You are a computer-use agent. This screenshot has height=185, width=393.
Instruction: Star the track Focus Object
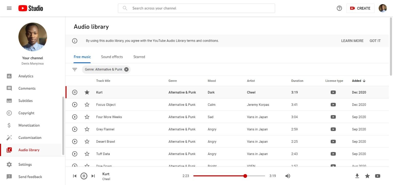[87, 105]
